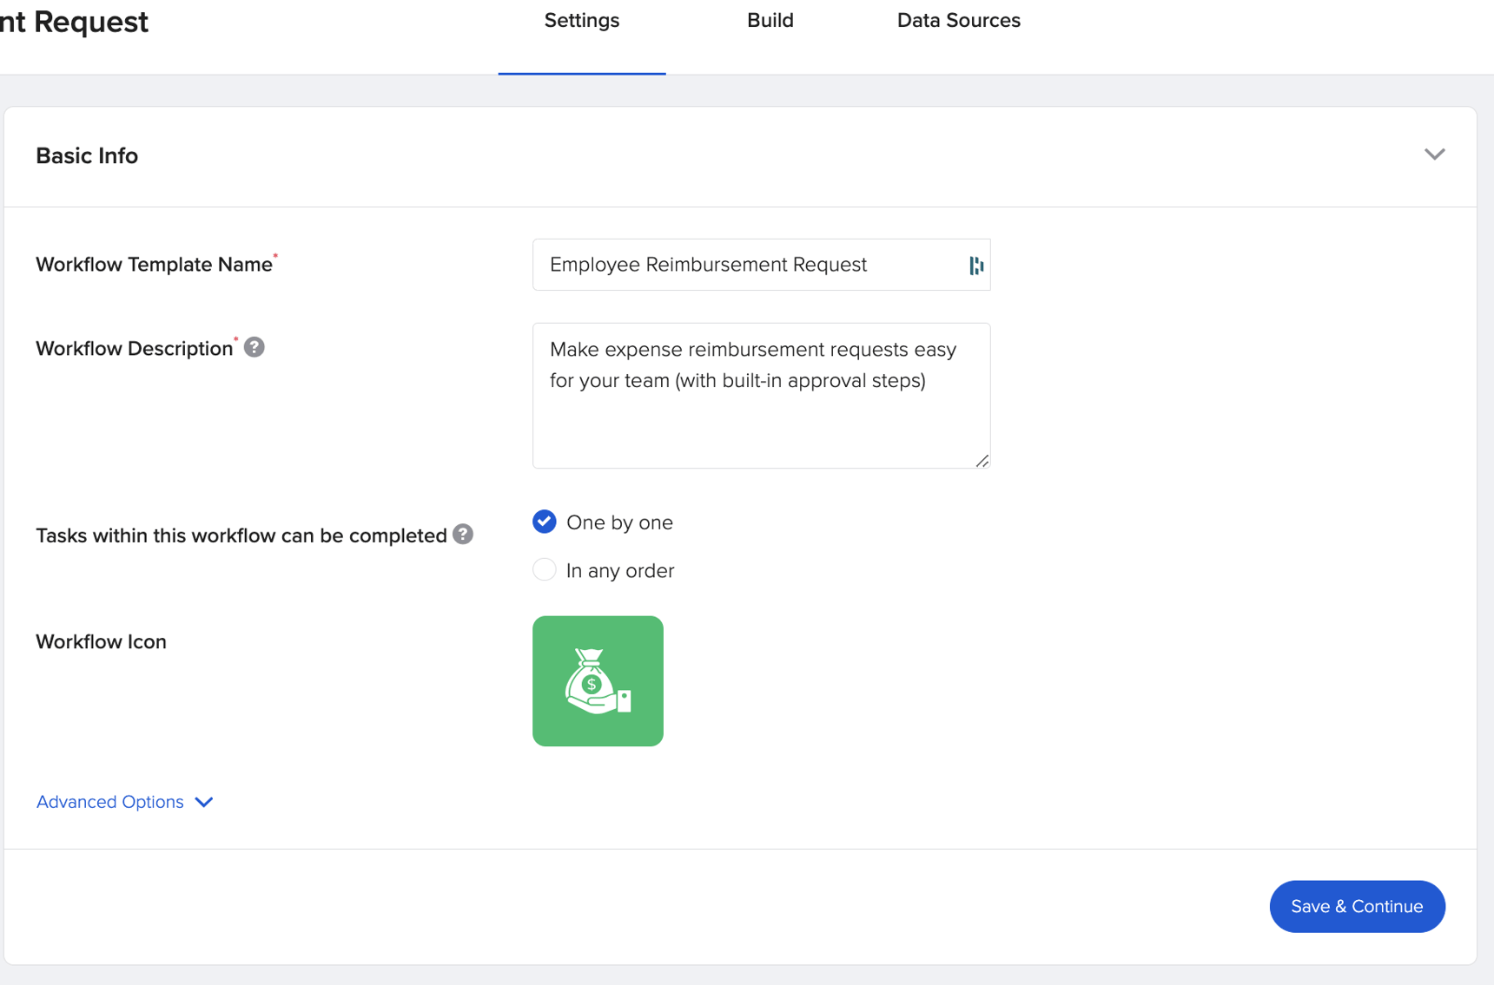Select the Settings tab

(x=581, y=20)
